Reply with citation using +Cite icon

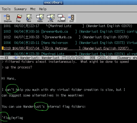tap(51, 18)
